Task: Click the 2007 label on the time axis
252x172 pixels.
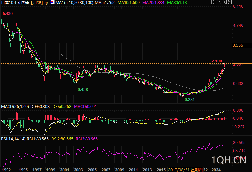Action: tap(106, 170)
